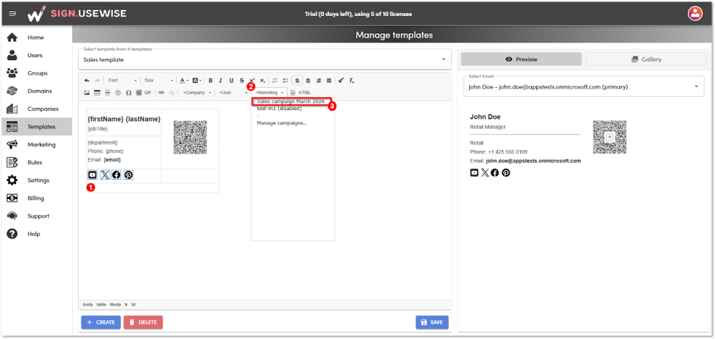The width and height of the screenshot is (715, 339).
Task: Toggle underline formatting in editor toolbar
Action: coord(231,80)
